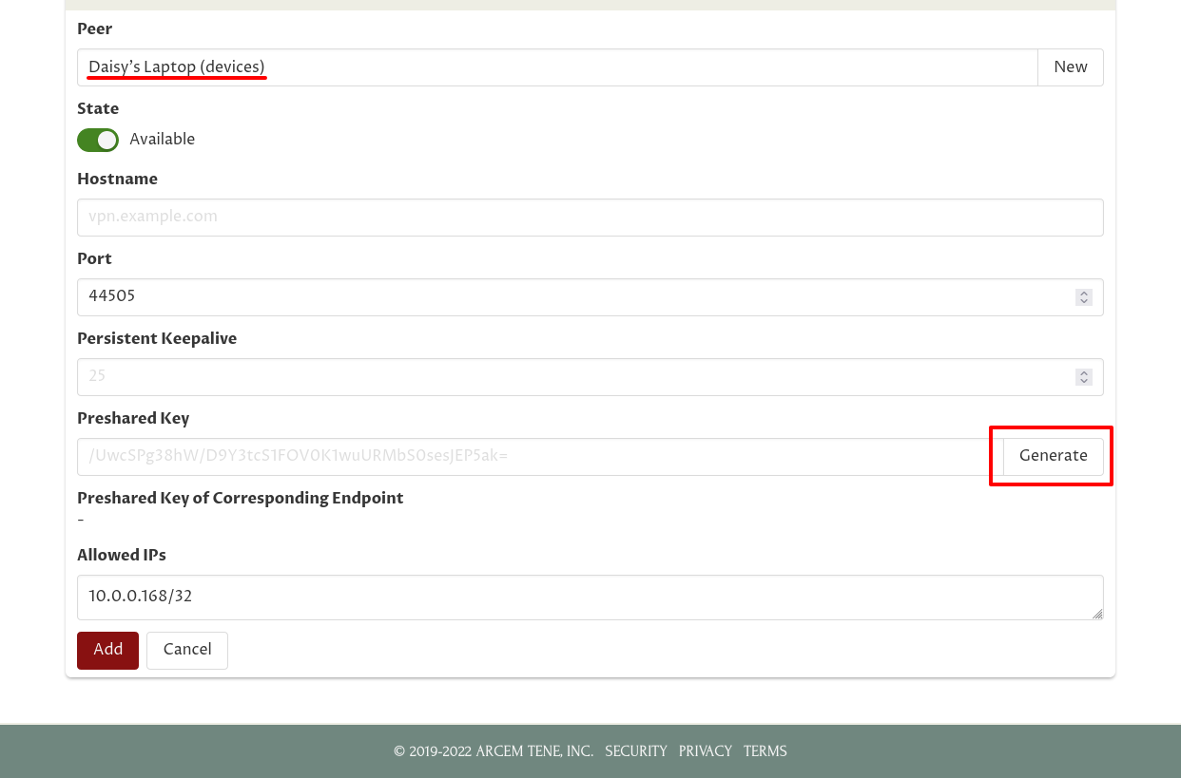Click the New peer button
The image size is (1181, 778).
click(x=1070, y=67)
